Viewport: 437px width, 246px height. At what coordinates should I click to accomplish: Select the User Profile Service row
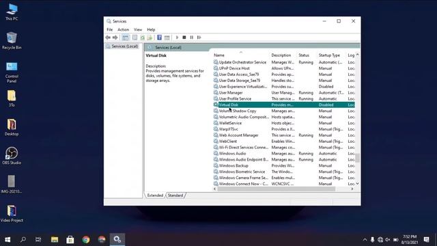pyautogui.click(x=284, y=98)
